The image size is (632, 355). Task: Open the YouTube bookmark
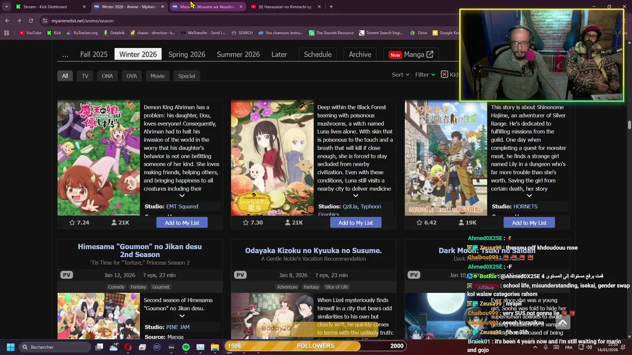tap(30, 33)
